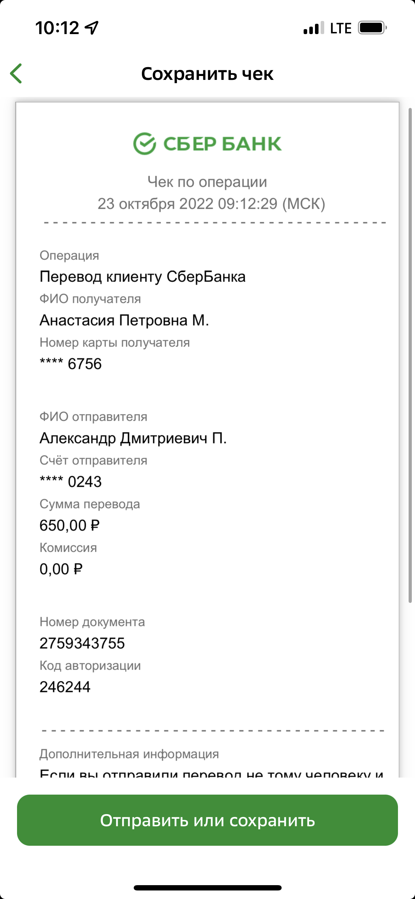The height and width of the screenshot is (899, 415).
Task: Tap the LTE network indicator
Action: click(x=341, y=28)
